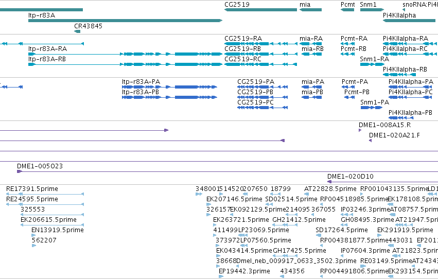Select the RE24595.5prime EST label

pyautogui.click(x=32, y=199)
